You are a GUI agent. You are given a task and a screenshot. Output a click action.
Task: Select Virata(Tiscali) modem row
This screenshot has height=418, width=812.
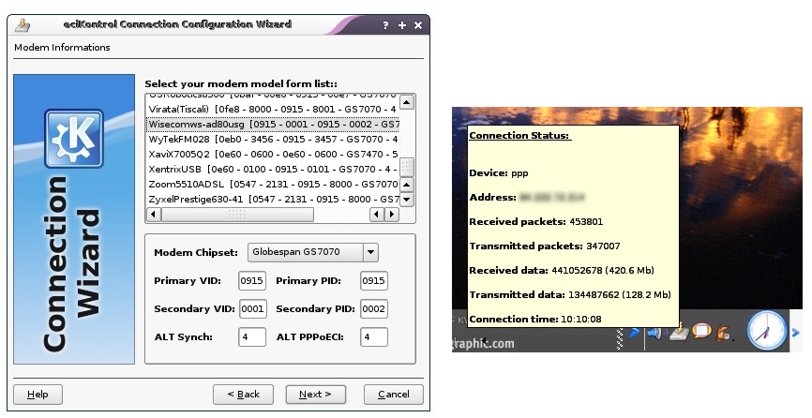click(x=273, y=109)
